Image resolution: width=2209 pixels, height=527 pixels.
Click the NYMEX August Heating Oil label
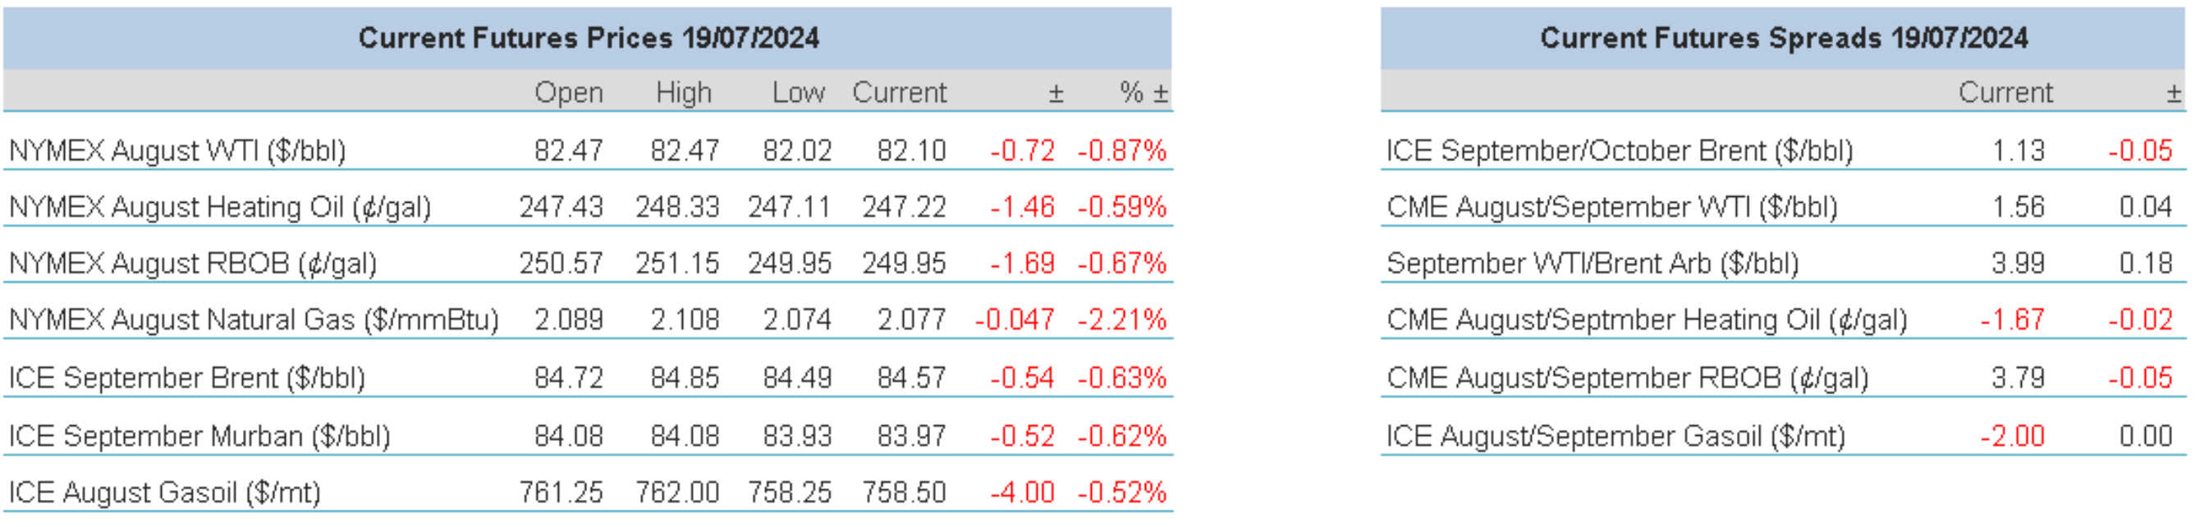pyautogui.click(x=219, y=208)
